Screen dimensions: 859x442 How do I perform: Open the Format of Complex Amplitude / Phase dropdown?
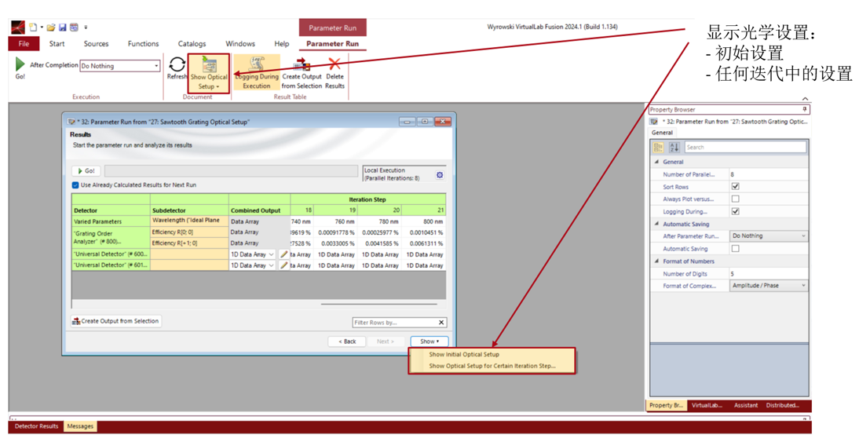[769, 285]
